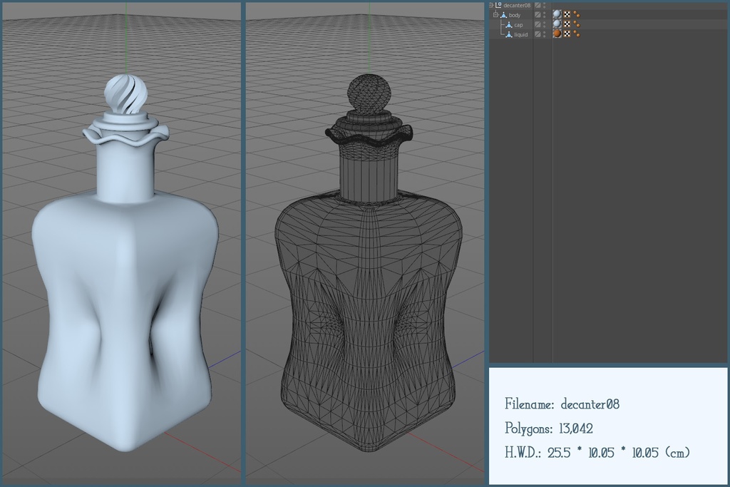Click the wireframe decanter viewport
The width and height of the screenshot is (730, 487).
coord(365,244)
